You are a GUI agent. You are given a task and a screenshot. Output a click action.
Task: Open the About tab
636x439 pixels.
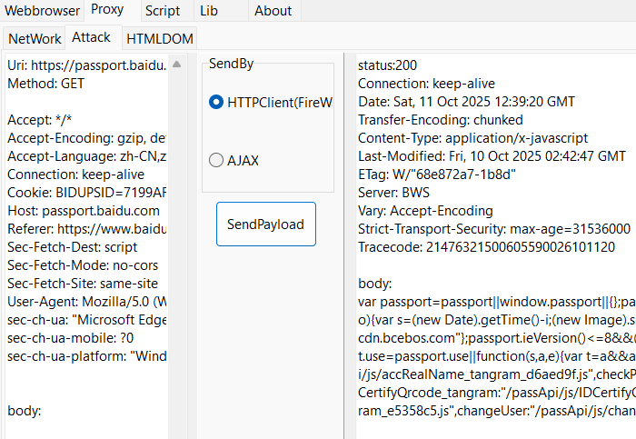[273, 11]
